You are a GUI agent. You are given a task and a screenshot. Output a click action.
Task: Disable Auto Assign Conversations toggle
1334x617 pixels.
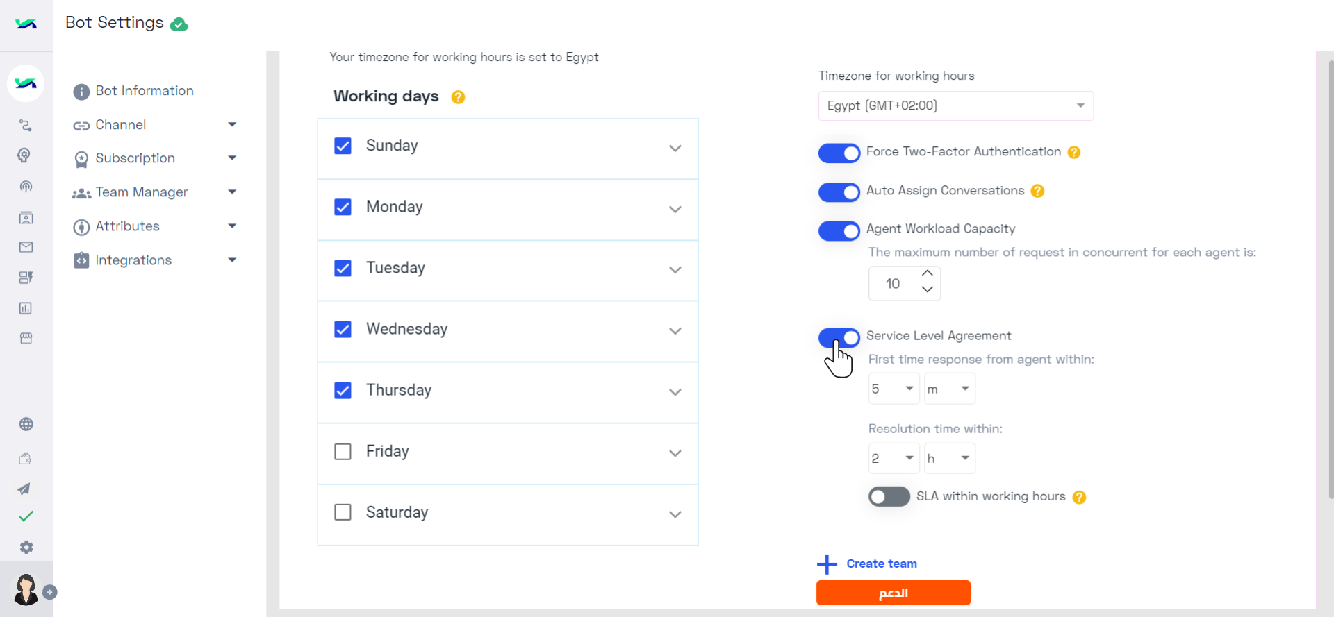[x=839, y=192]
